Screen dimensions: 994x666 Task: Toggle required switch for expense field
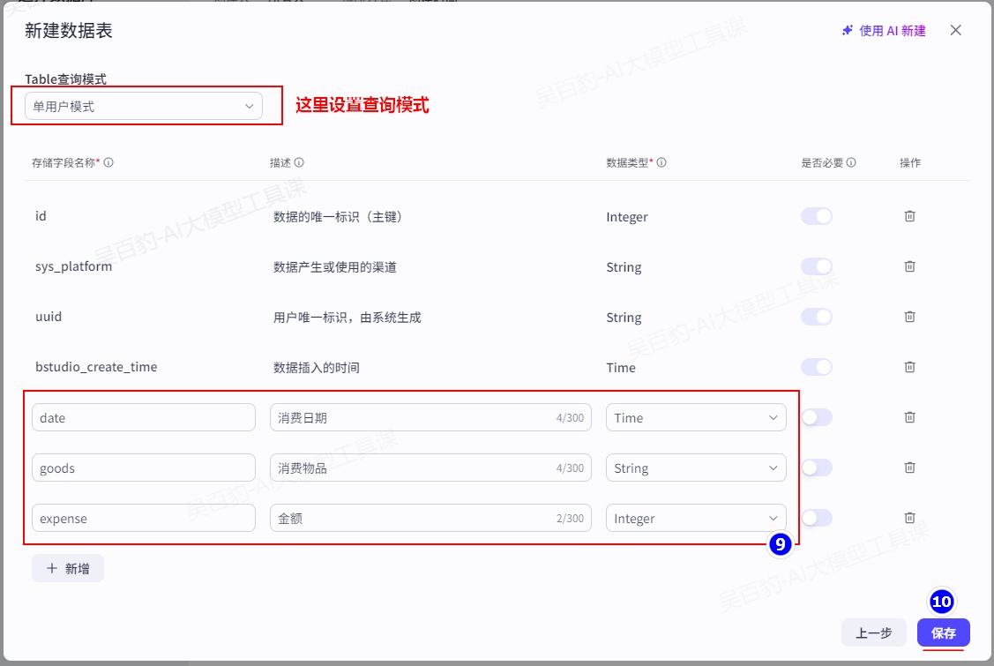tap(816, 518)
